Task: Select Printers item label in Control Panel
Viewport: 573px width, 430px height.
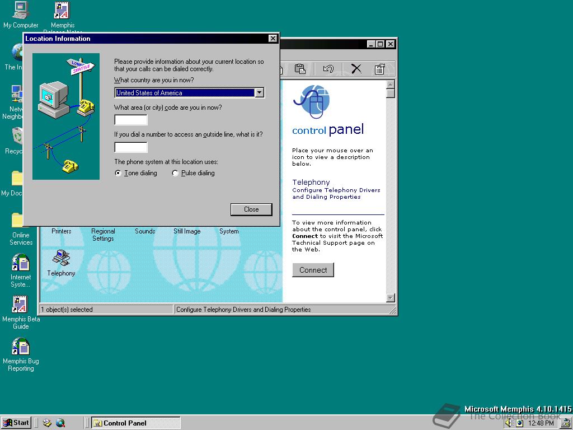Action: pos(62,231)
